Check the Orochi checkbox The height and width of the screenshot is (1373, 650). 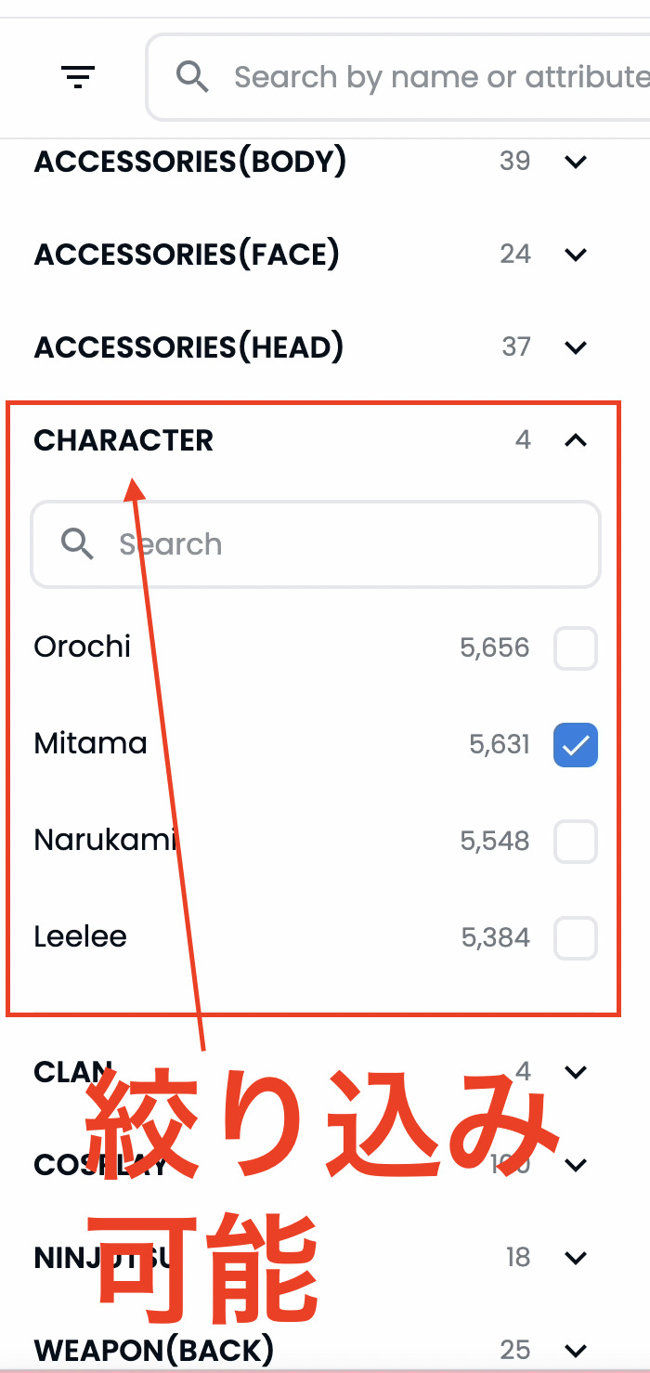click(576, 648)
